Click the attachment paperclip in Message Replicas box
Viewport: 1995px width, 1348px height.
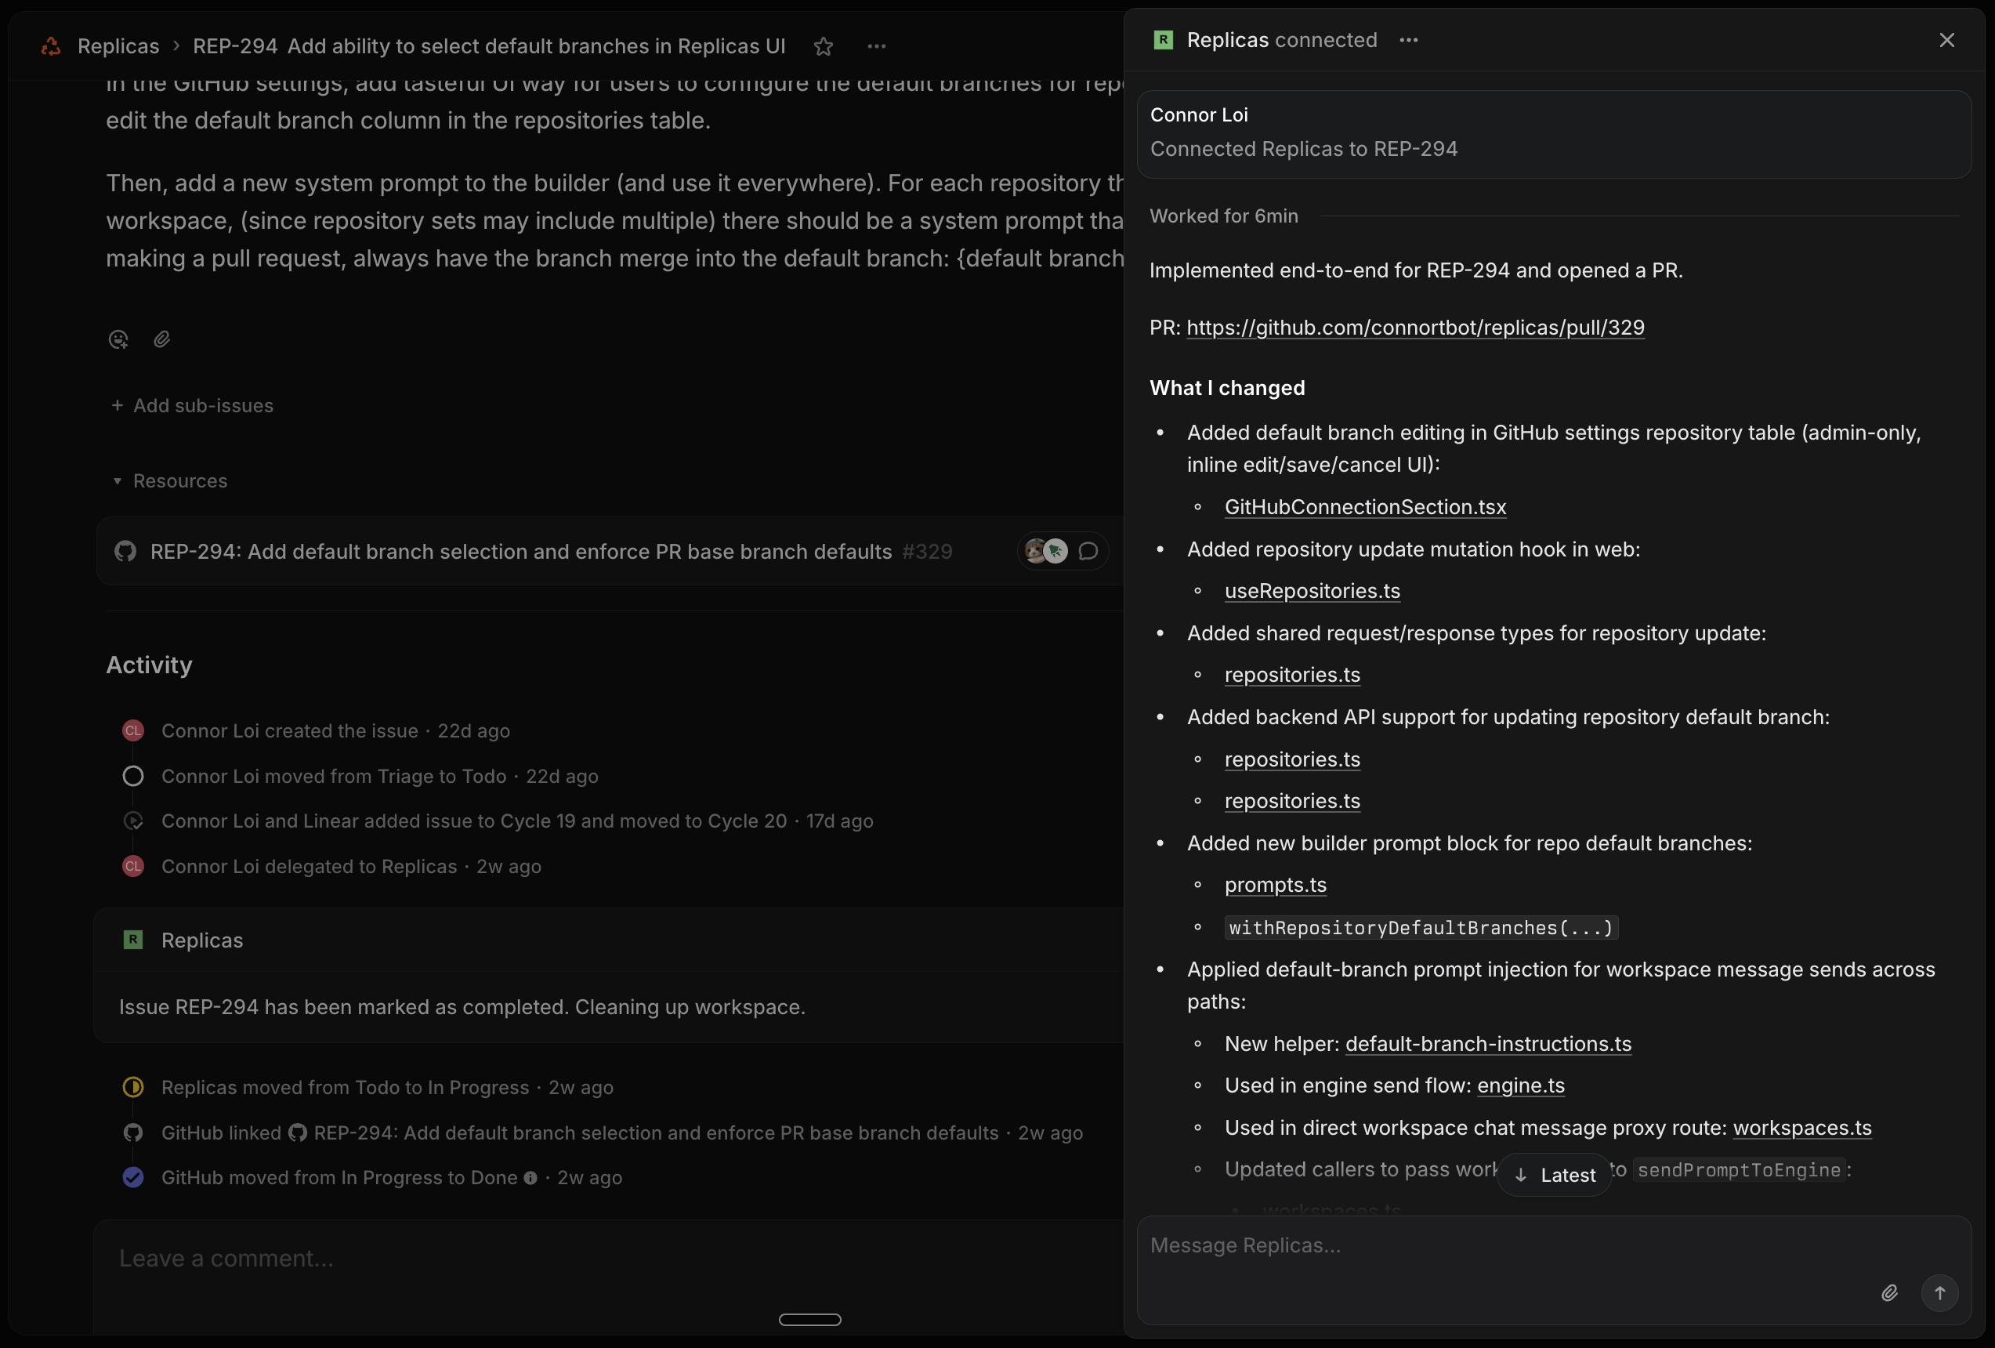(1889, 1293)
